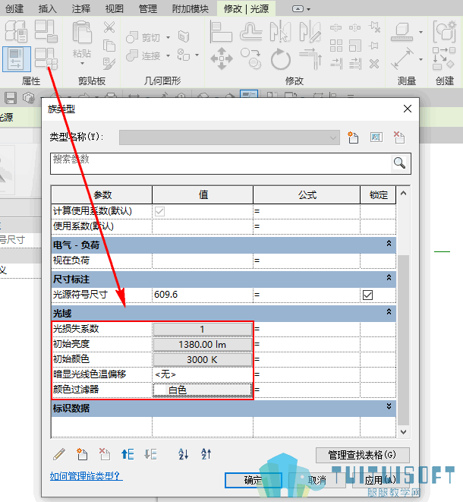Screen dimensions: 463x502
Task: Open the 初始颜色 3000 K color temperature setting
Action: (202, 359)
